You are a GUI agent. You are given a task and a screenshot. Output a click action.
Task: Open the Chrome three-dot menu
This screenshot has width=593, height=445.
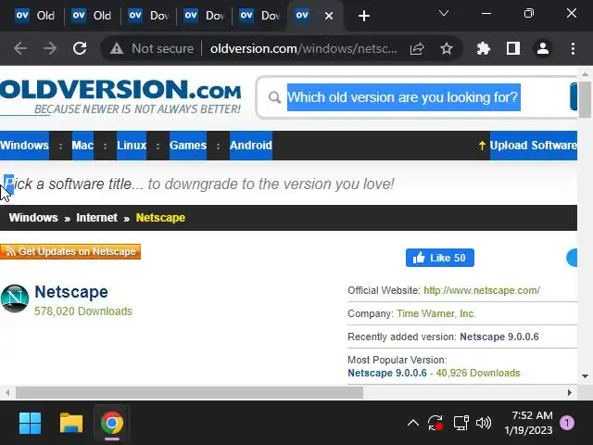click(573, 48)
